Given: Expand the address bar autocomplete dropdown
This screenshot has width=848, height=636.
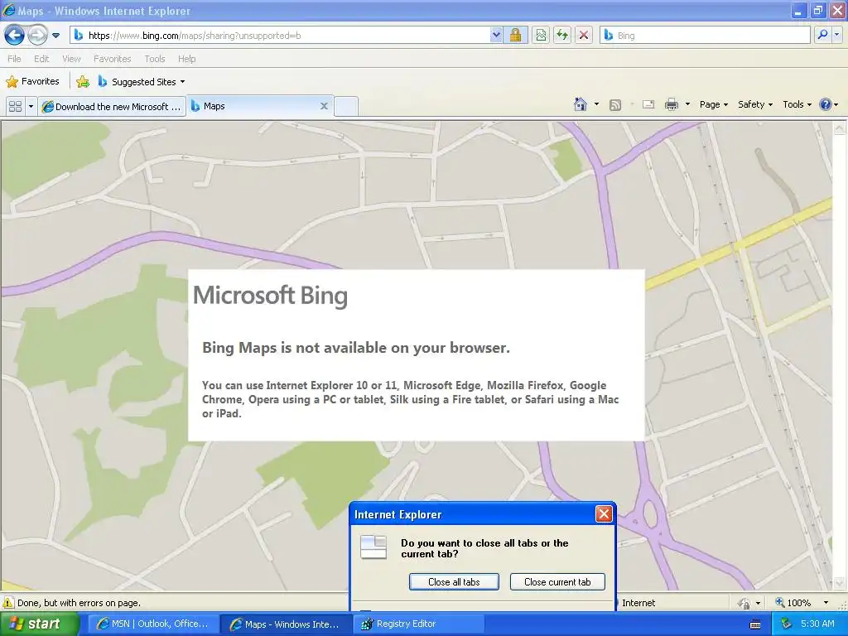Looking at the screenshot, I should click(496, 36).
